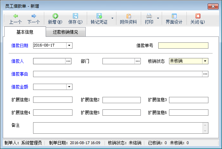The width and height of the screenshot is (222, 149).
Task: Expand the 借款金额 amount dropdown
Action: [69, 87]
